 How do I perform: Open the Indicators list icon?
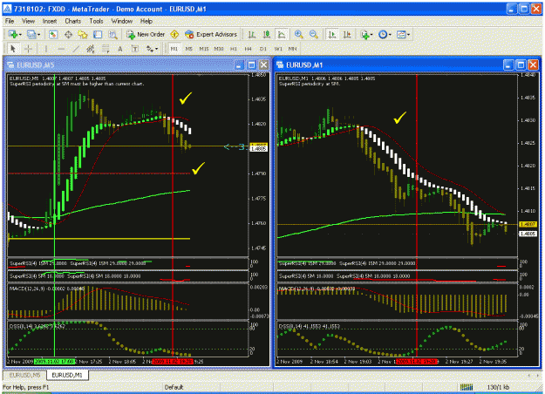(x=364, y=34)
